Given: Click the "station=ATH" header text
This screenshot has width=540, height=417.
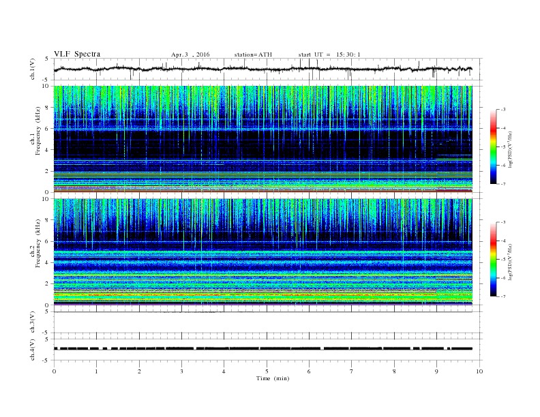Looking at the screenshot, I should pyautogui.click(x=253, y=55).
